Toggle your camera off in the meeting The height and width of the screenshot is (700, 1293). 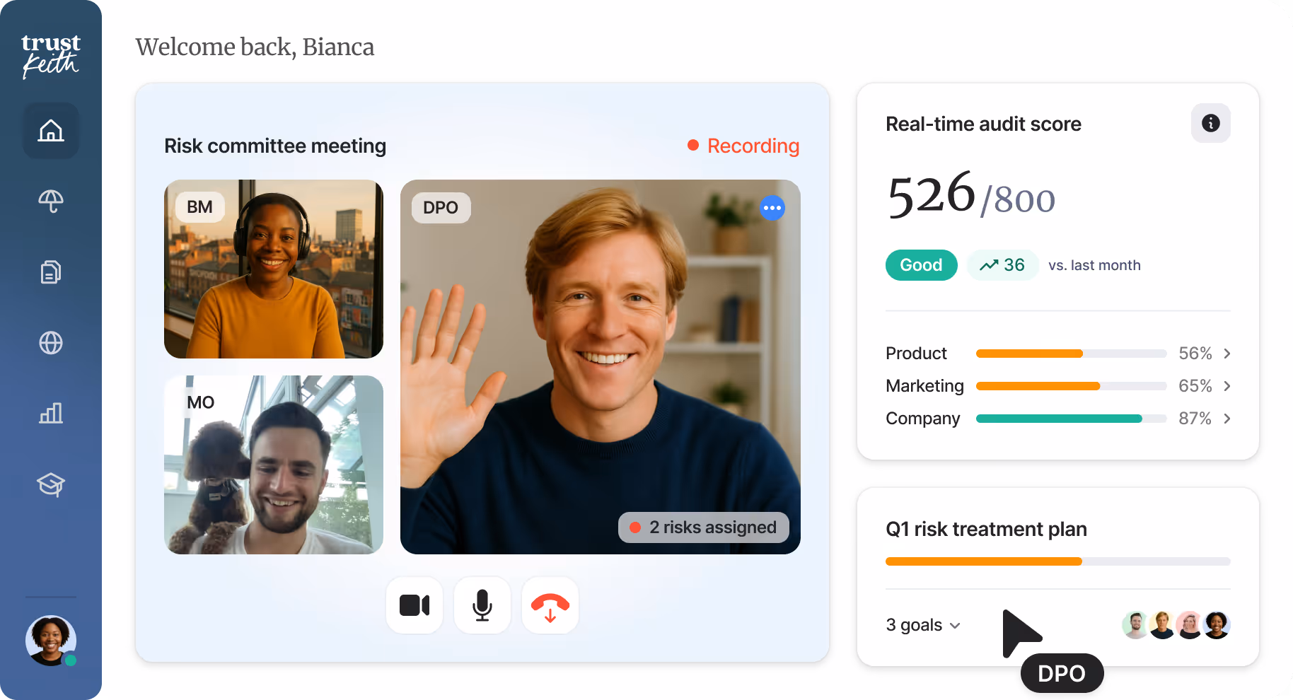click(x=414, y=605)
